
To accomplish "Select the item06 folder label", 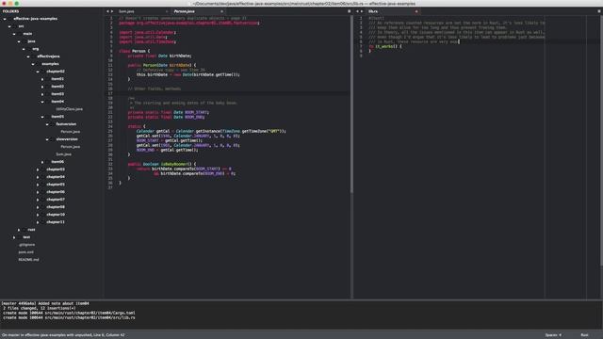I will (57, 162).
